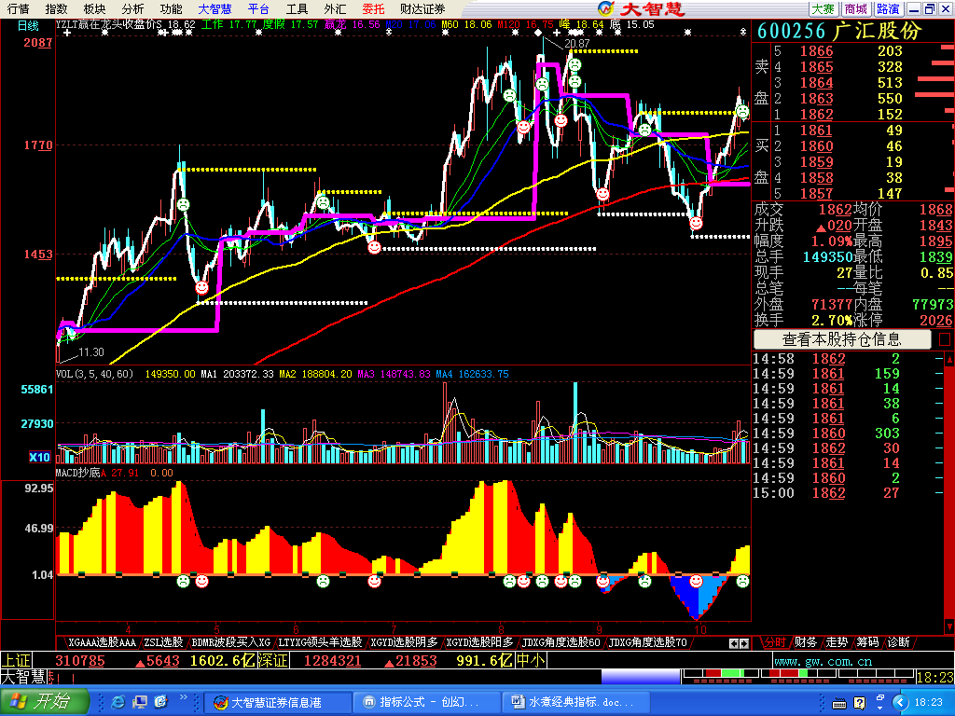Switch to the 诊断 tab
This screenshot has width=955, height=716.
tap(898, 642)
